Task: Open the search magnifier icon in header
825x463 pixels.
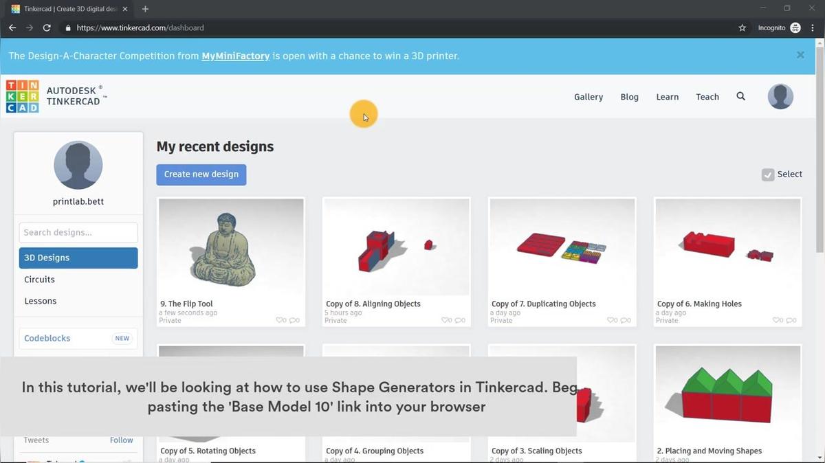Action: tap(740, 96)
